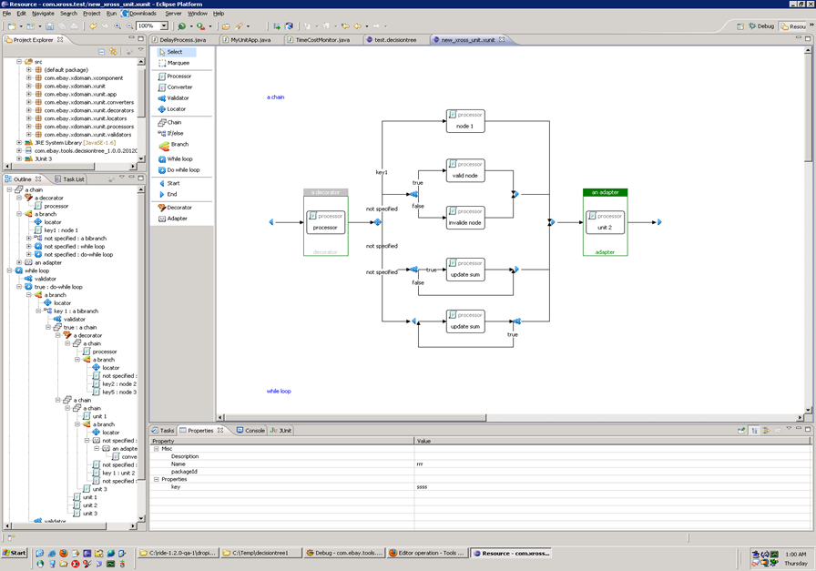
Task: Select the Validator palette item
Action: [x=178, y=98]
